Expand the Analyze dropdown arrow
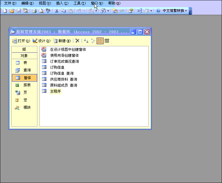222x183 pixels. point(108,11)
